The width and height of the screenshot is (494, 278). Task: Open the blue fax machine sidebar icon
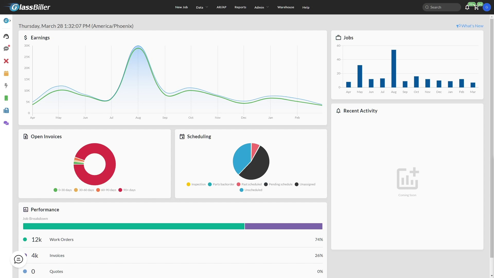click(6, 110)
